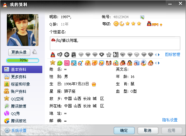
Task: Click the dark round diamond badge icon
Action: (67, 55)
